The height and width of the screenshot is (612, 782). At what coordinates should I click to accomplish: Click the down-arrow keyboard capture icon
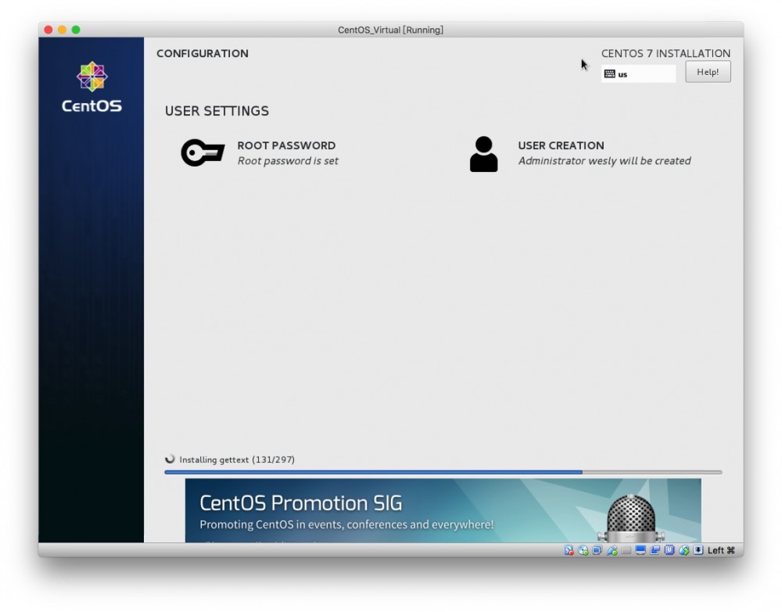(x=698, y=549)
